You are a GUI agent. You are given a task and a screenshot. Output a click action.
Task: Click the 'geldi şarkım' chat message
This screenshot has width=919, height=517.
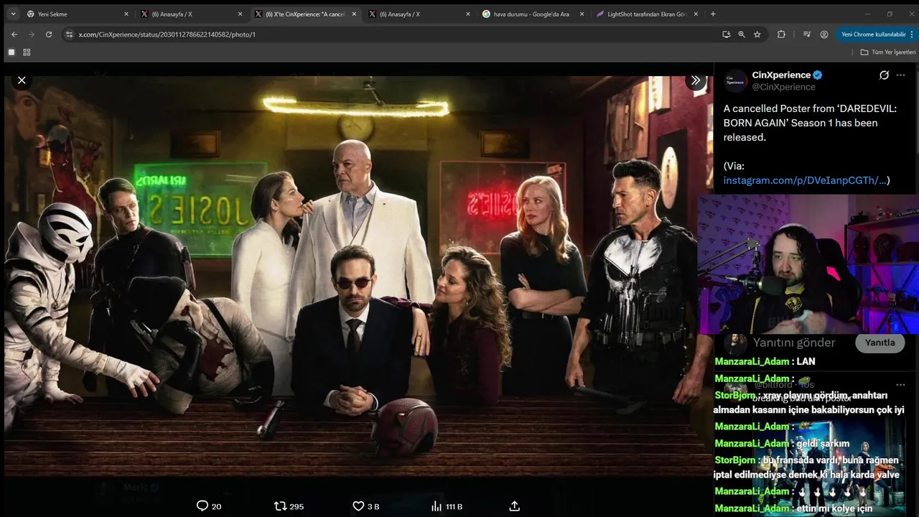pyautogui.click(x=783, y=443)
